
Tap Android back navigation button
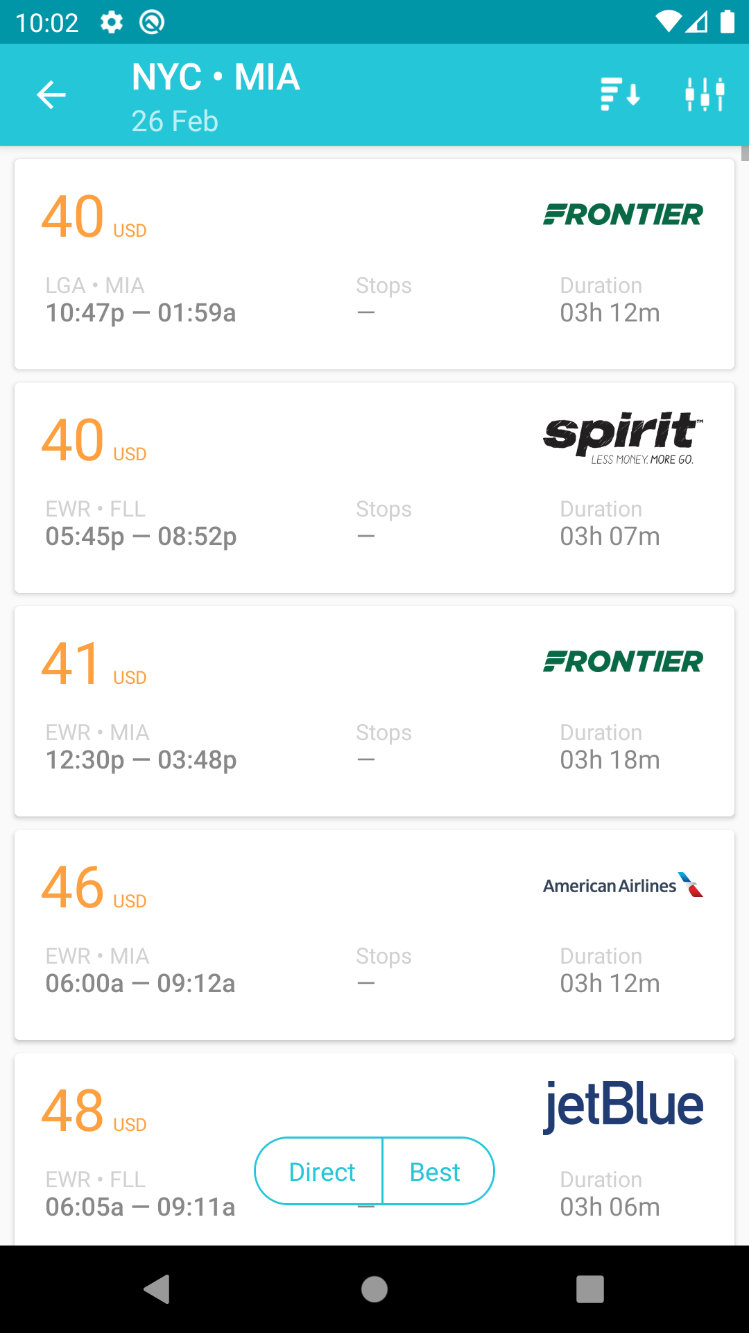(157, 1289)
